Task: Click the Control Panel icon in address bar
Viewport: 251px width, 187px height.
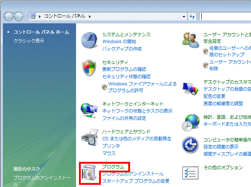Action: (33, 16)
